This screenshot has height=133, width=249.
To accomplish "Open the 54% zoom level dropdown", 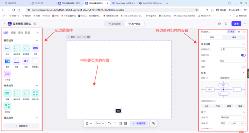I will (100, 123).
